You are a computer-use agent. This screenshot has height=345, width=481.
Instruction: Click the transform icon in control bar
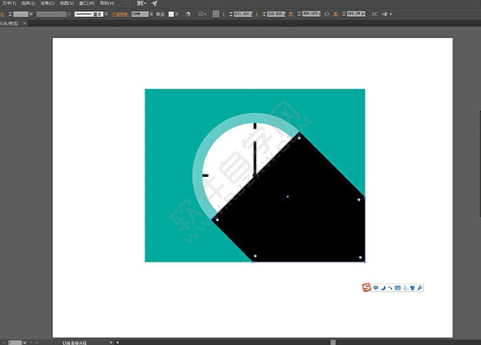[x=374, y=14]
